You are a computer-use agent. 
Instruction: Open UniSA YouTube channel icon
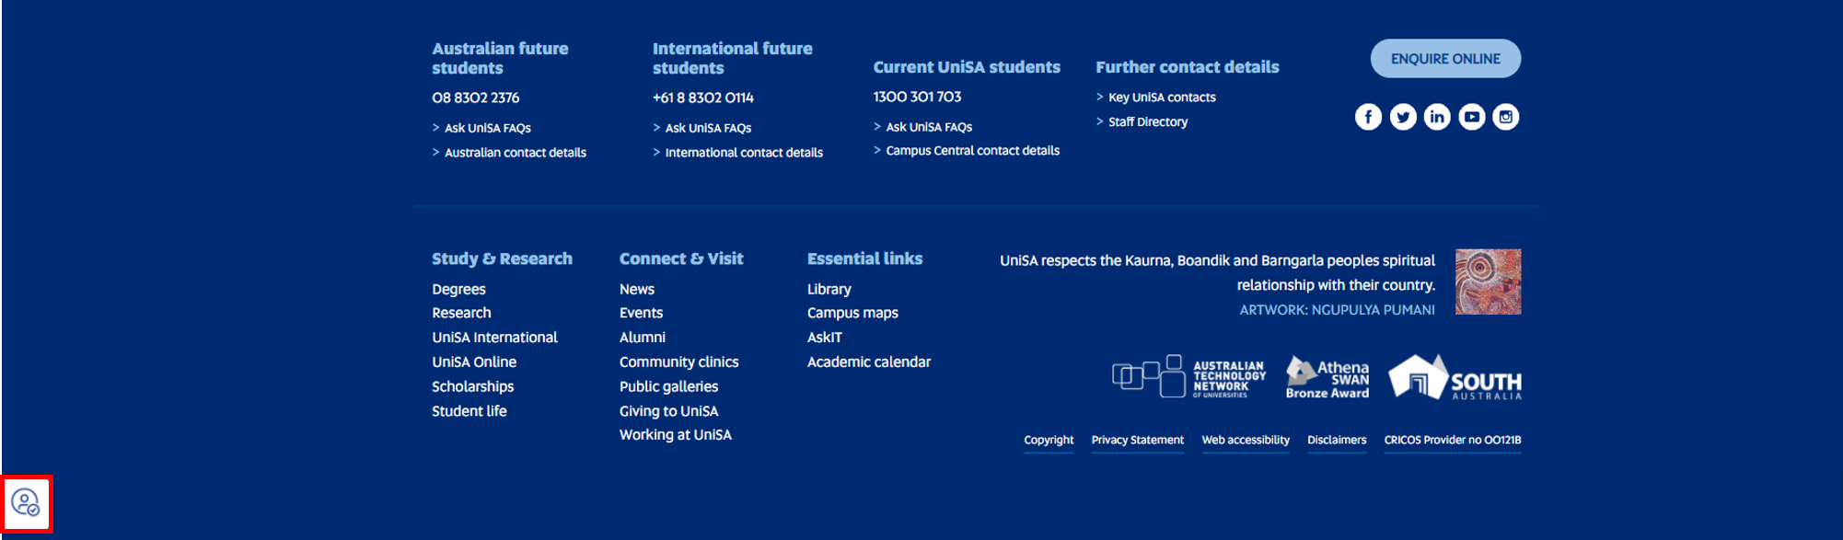tap(1472, 117)
